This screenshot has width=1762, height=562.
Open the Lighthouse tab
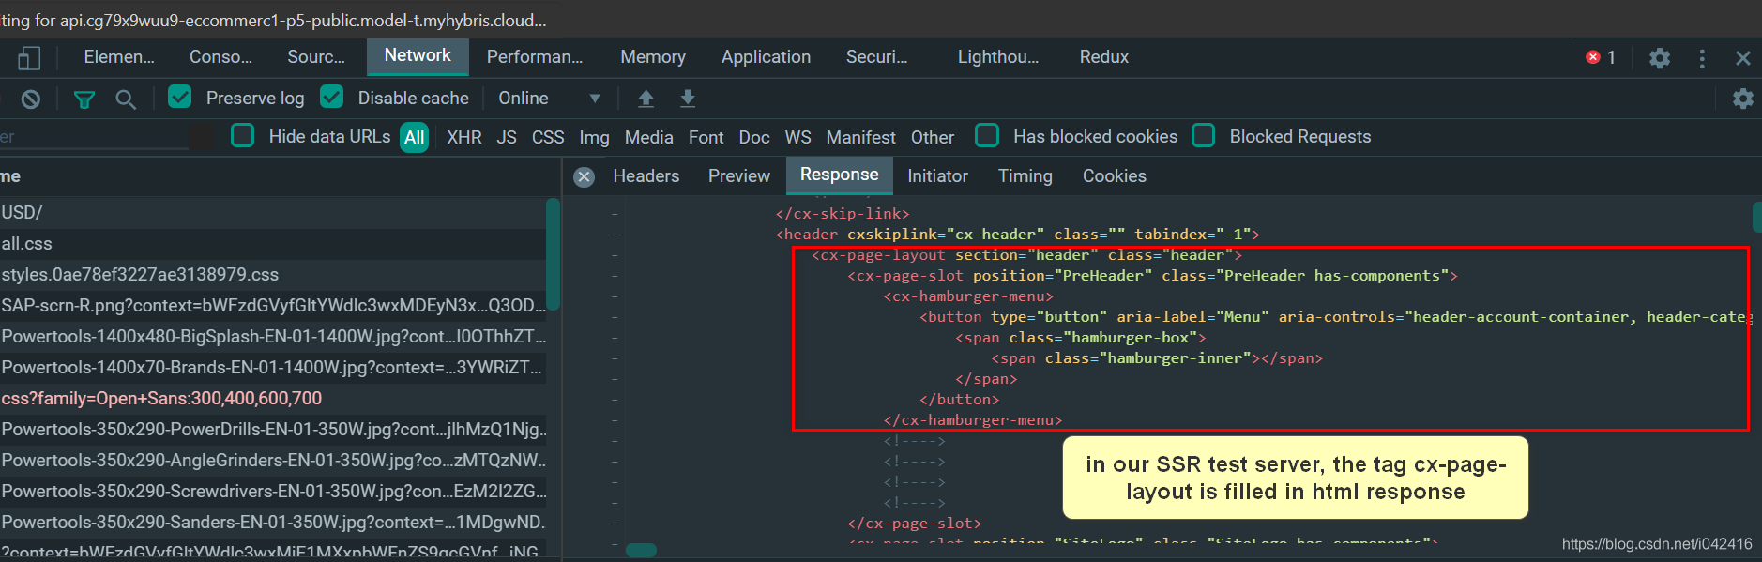(997, 57)
